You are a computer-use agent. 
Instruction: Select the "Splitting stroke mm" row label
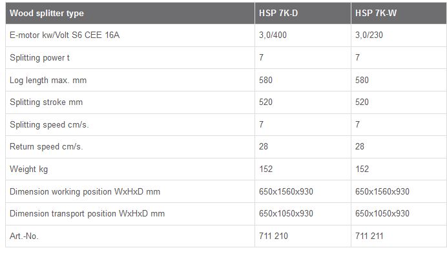tap(47, 102)
